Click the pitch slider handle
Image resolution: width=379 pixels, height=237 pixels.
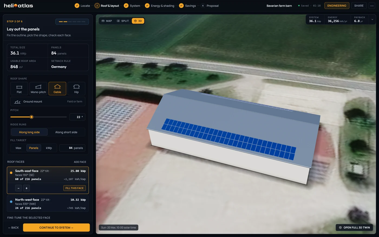tap(31, 117)
